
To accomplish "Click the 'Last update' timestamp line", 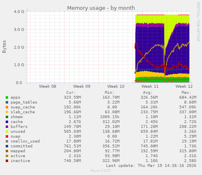I will (x=151, y=166).
